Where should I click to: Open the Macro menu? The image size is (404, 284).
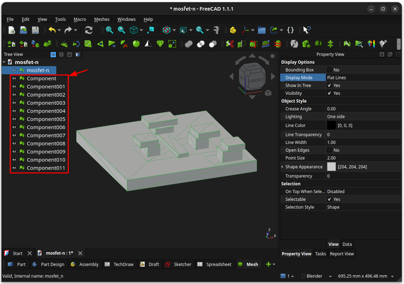[x=80, y=19]
